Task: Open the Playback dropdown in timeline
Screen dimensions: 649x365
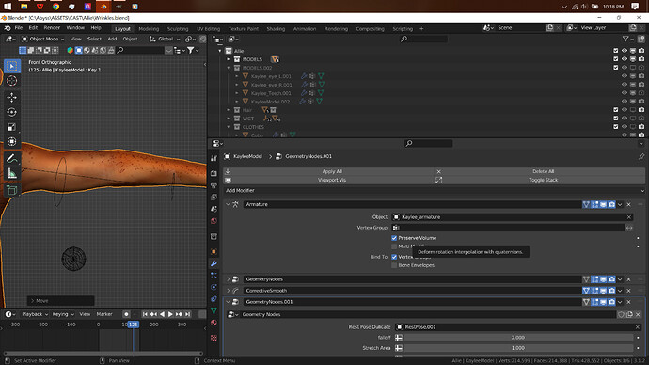Action: (x=35, y=314)
